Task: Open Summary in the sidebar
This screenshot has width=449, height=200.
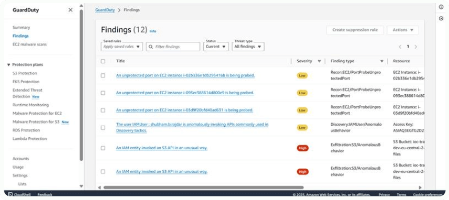Action: coord(21,28)
